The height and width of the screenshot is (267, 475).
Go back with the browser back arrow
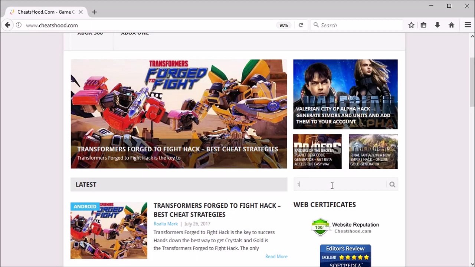click(x=7, y=25)
